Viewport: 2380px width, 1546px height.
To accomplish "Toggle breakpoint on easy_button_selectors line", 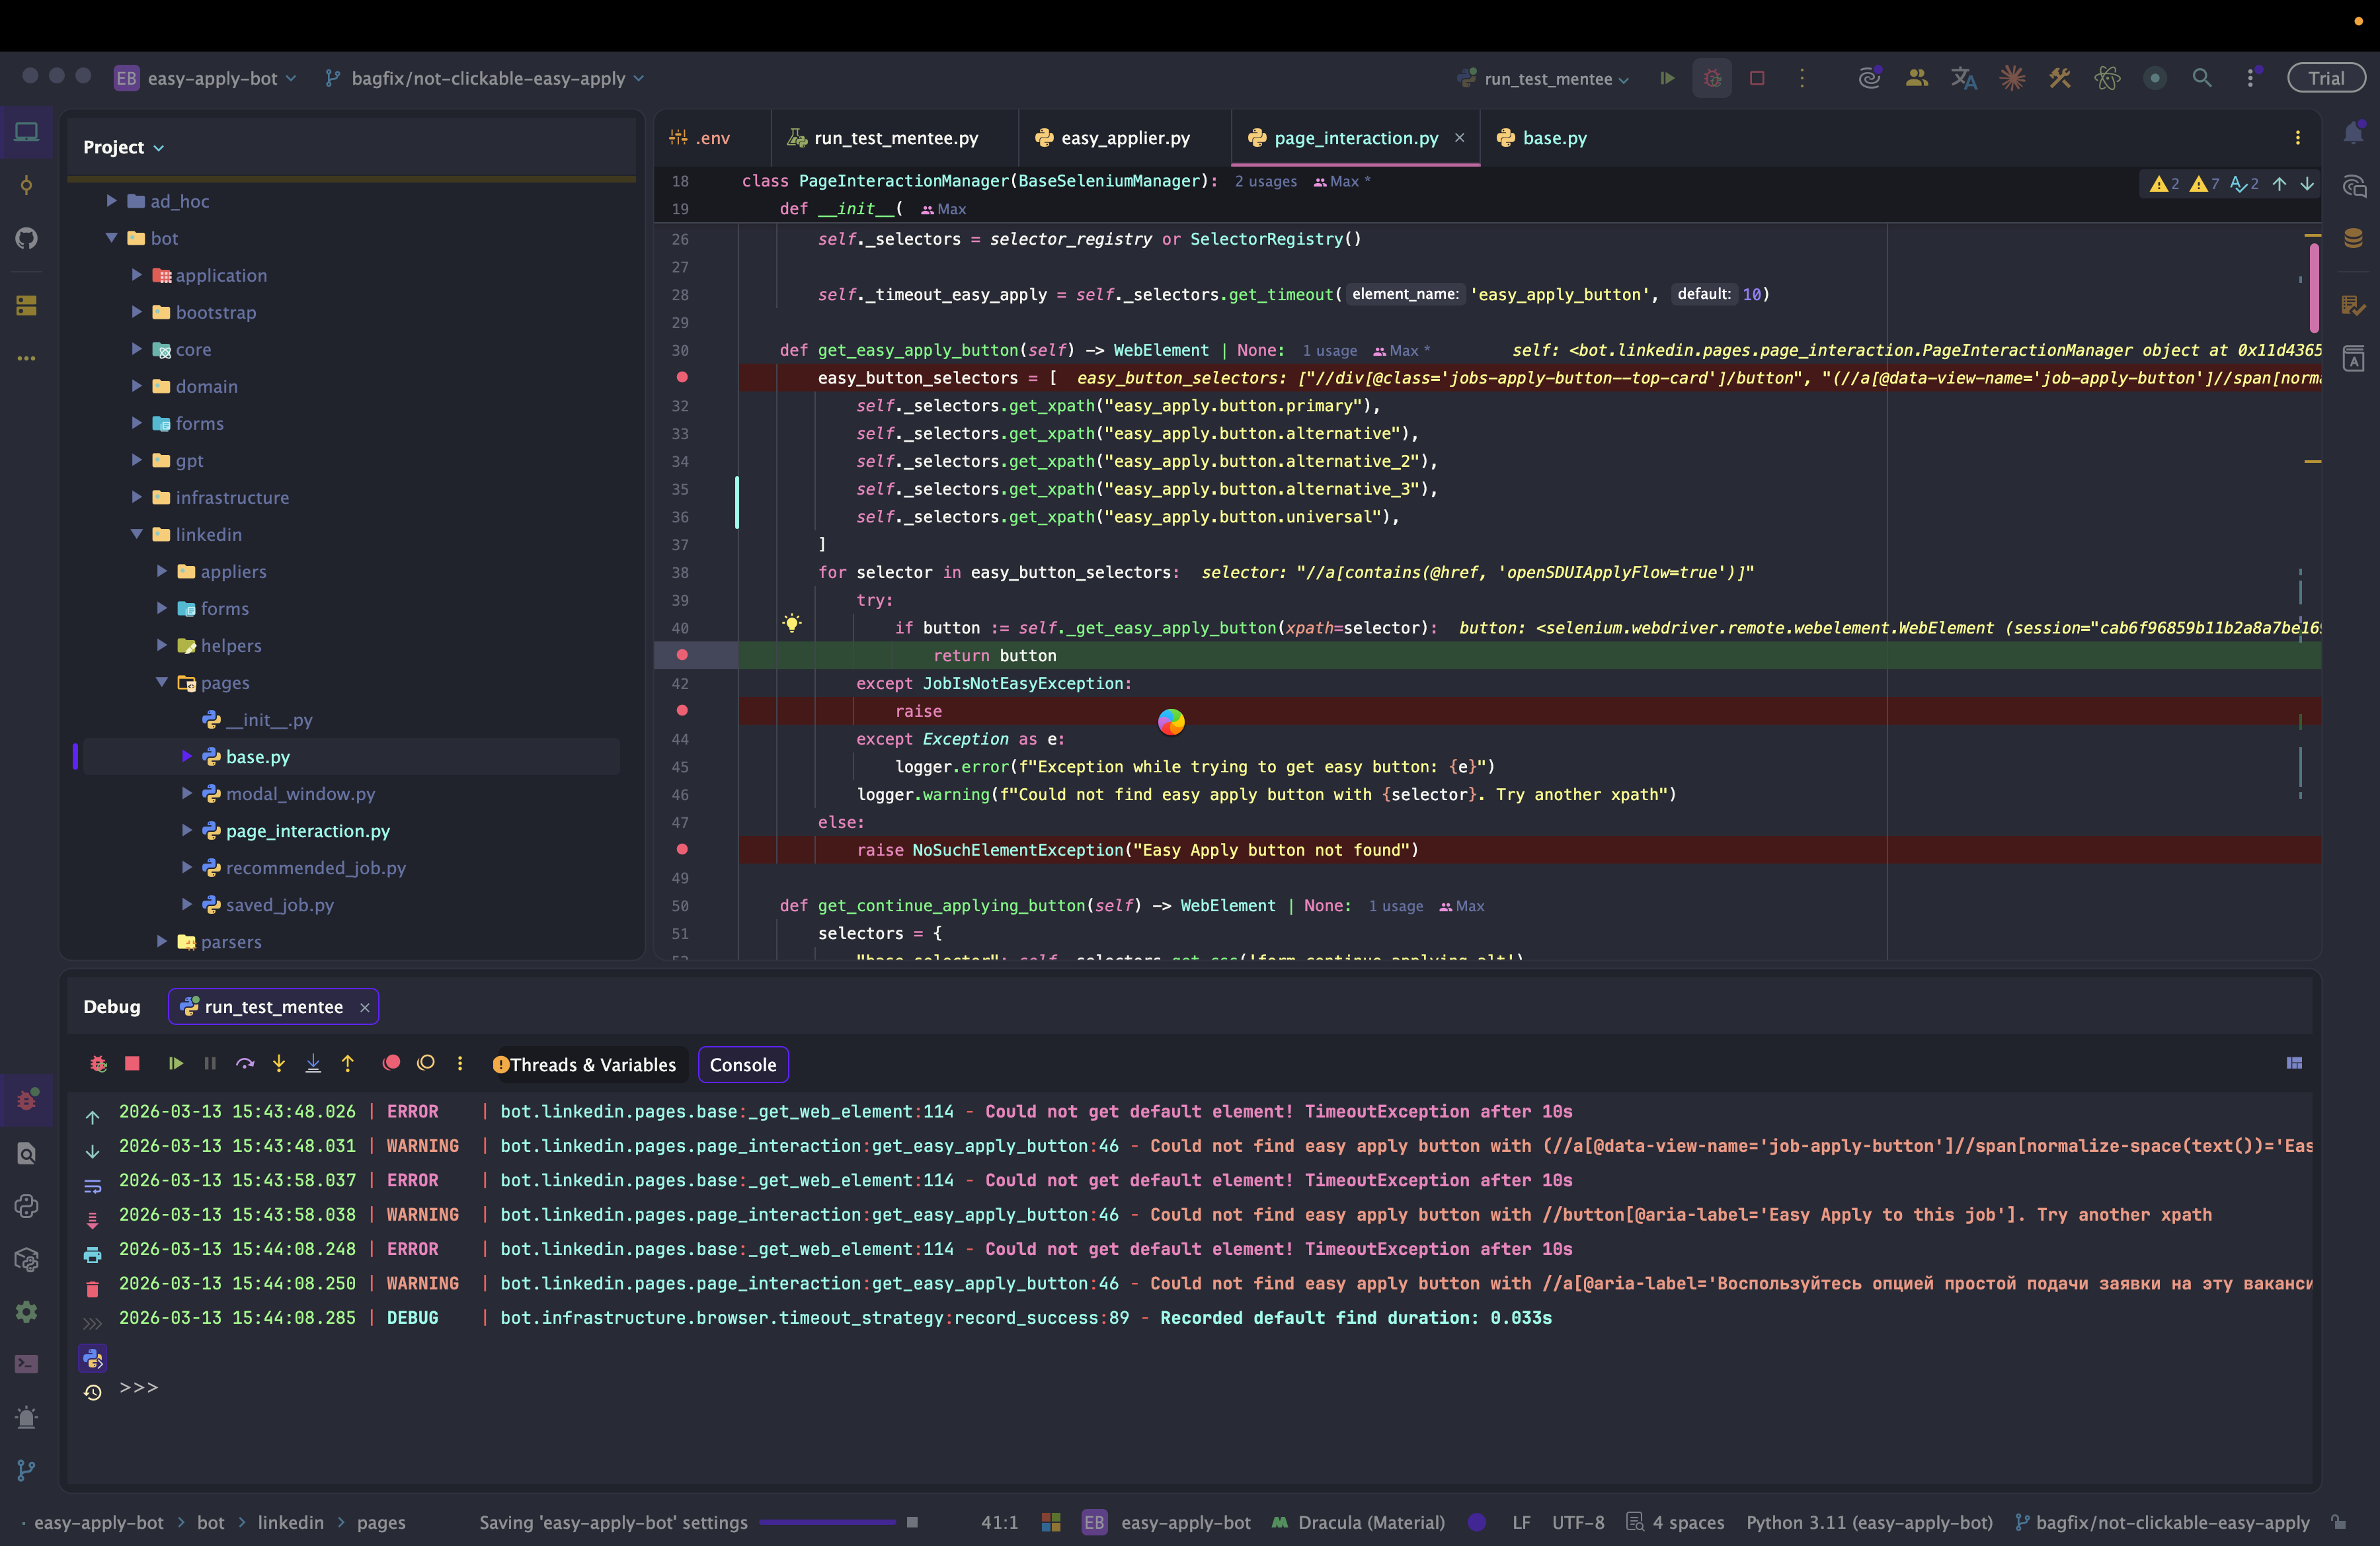I will coord(682,377).
